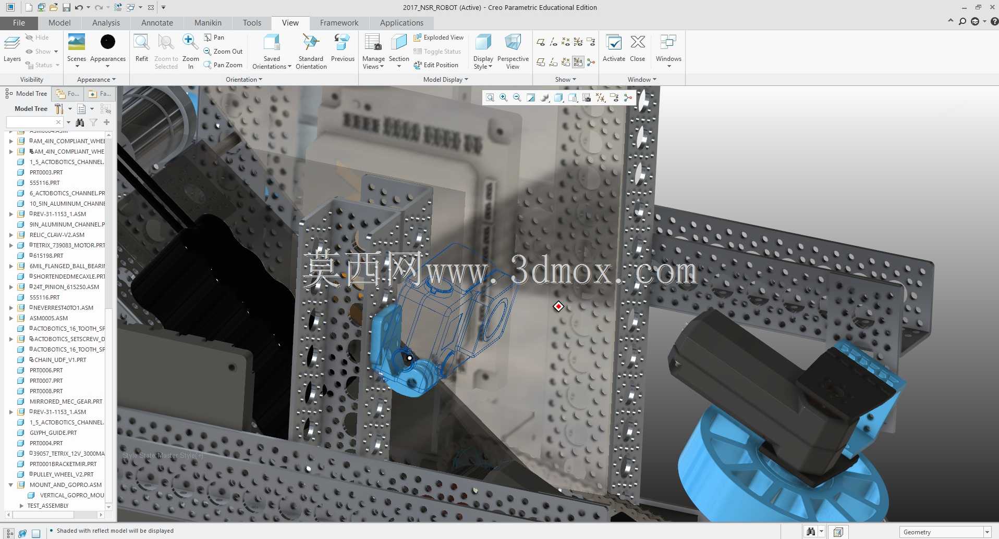Open the Geometry selection filter dropdown
Image resolution: width=999 pixels, height=539 pixels.
pyautogui.click(x=987, y=532)
